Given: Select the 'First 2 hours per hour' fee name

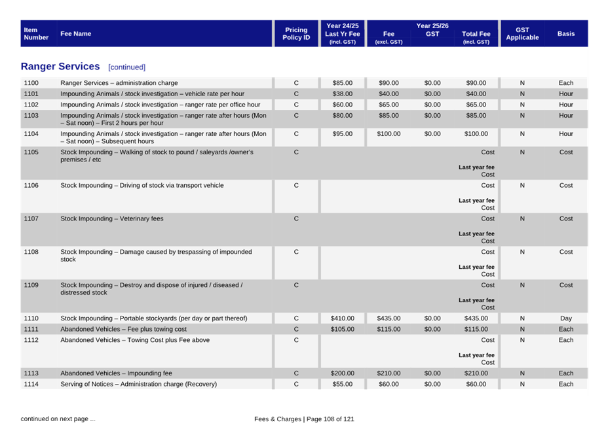Looking at the screenshot, I should [x=163, y=119].
